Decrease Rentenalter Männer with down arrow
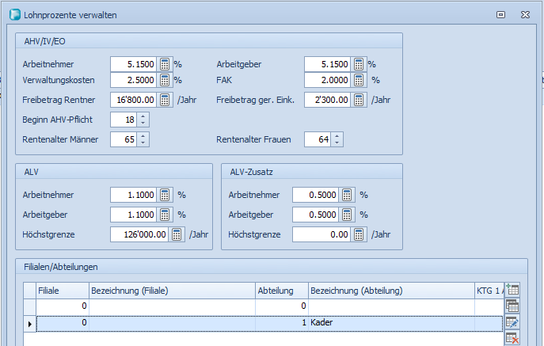 coord(143,143)
